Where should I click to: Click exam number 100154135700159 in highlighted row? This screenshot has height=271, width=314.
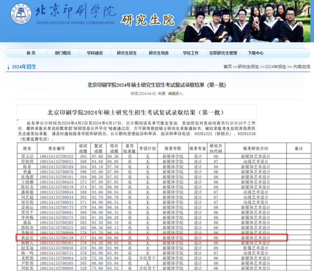click(57, 238)
